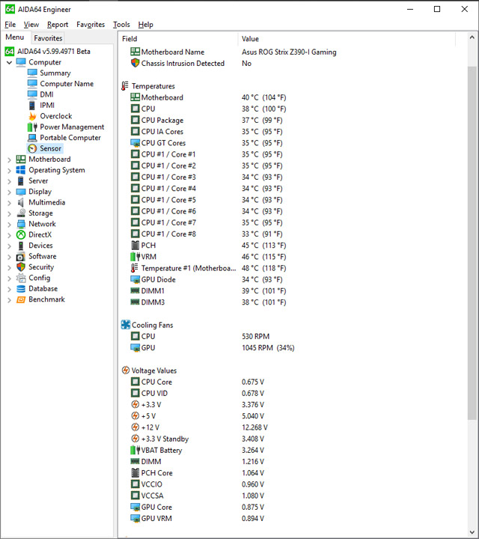Click the Server tower icon
479x539 pixels.
coord(21,181)
